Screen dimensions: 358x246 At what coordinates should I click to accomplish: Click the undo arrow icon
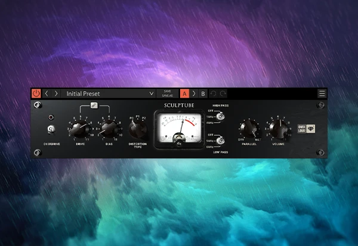coord(213,94)
